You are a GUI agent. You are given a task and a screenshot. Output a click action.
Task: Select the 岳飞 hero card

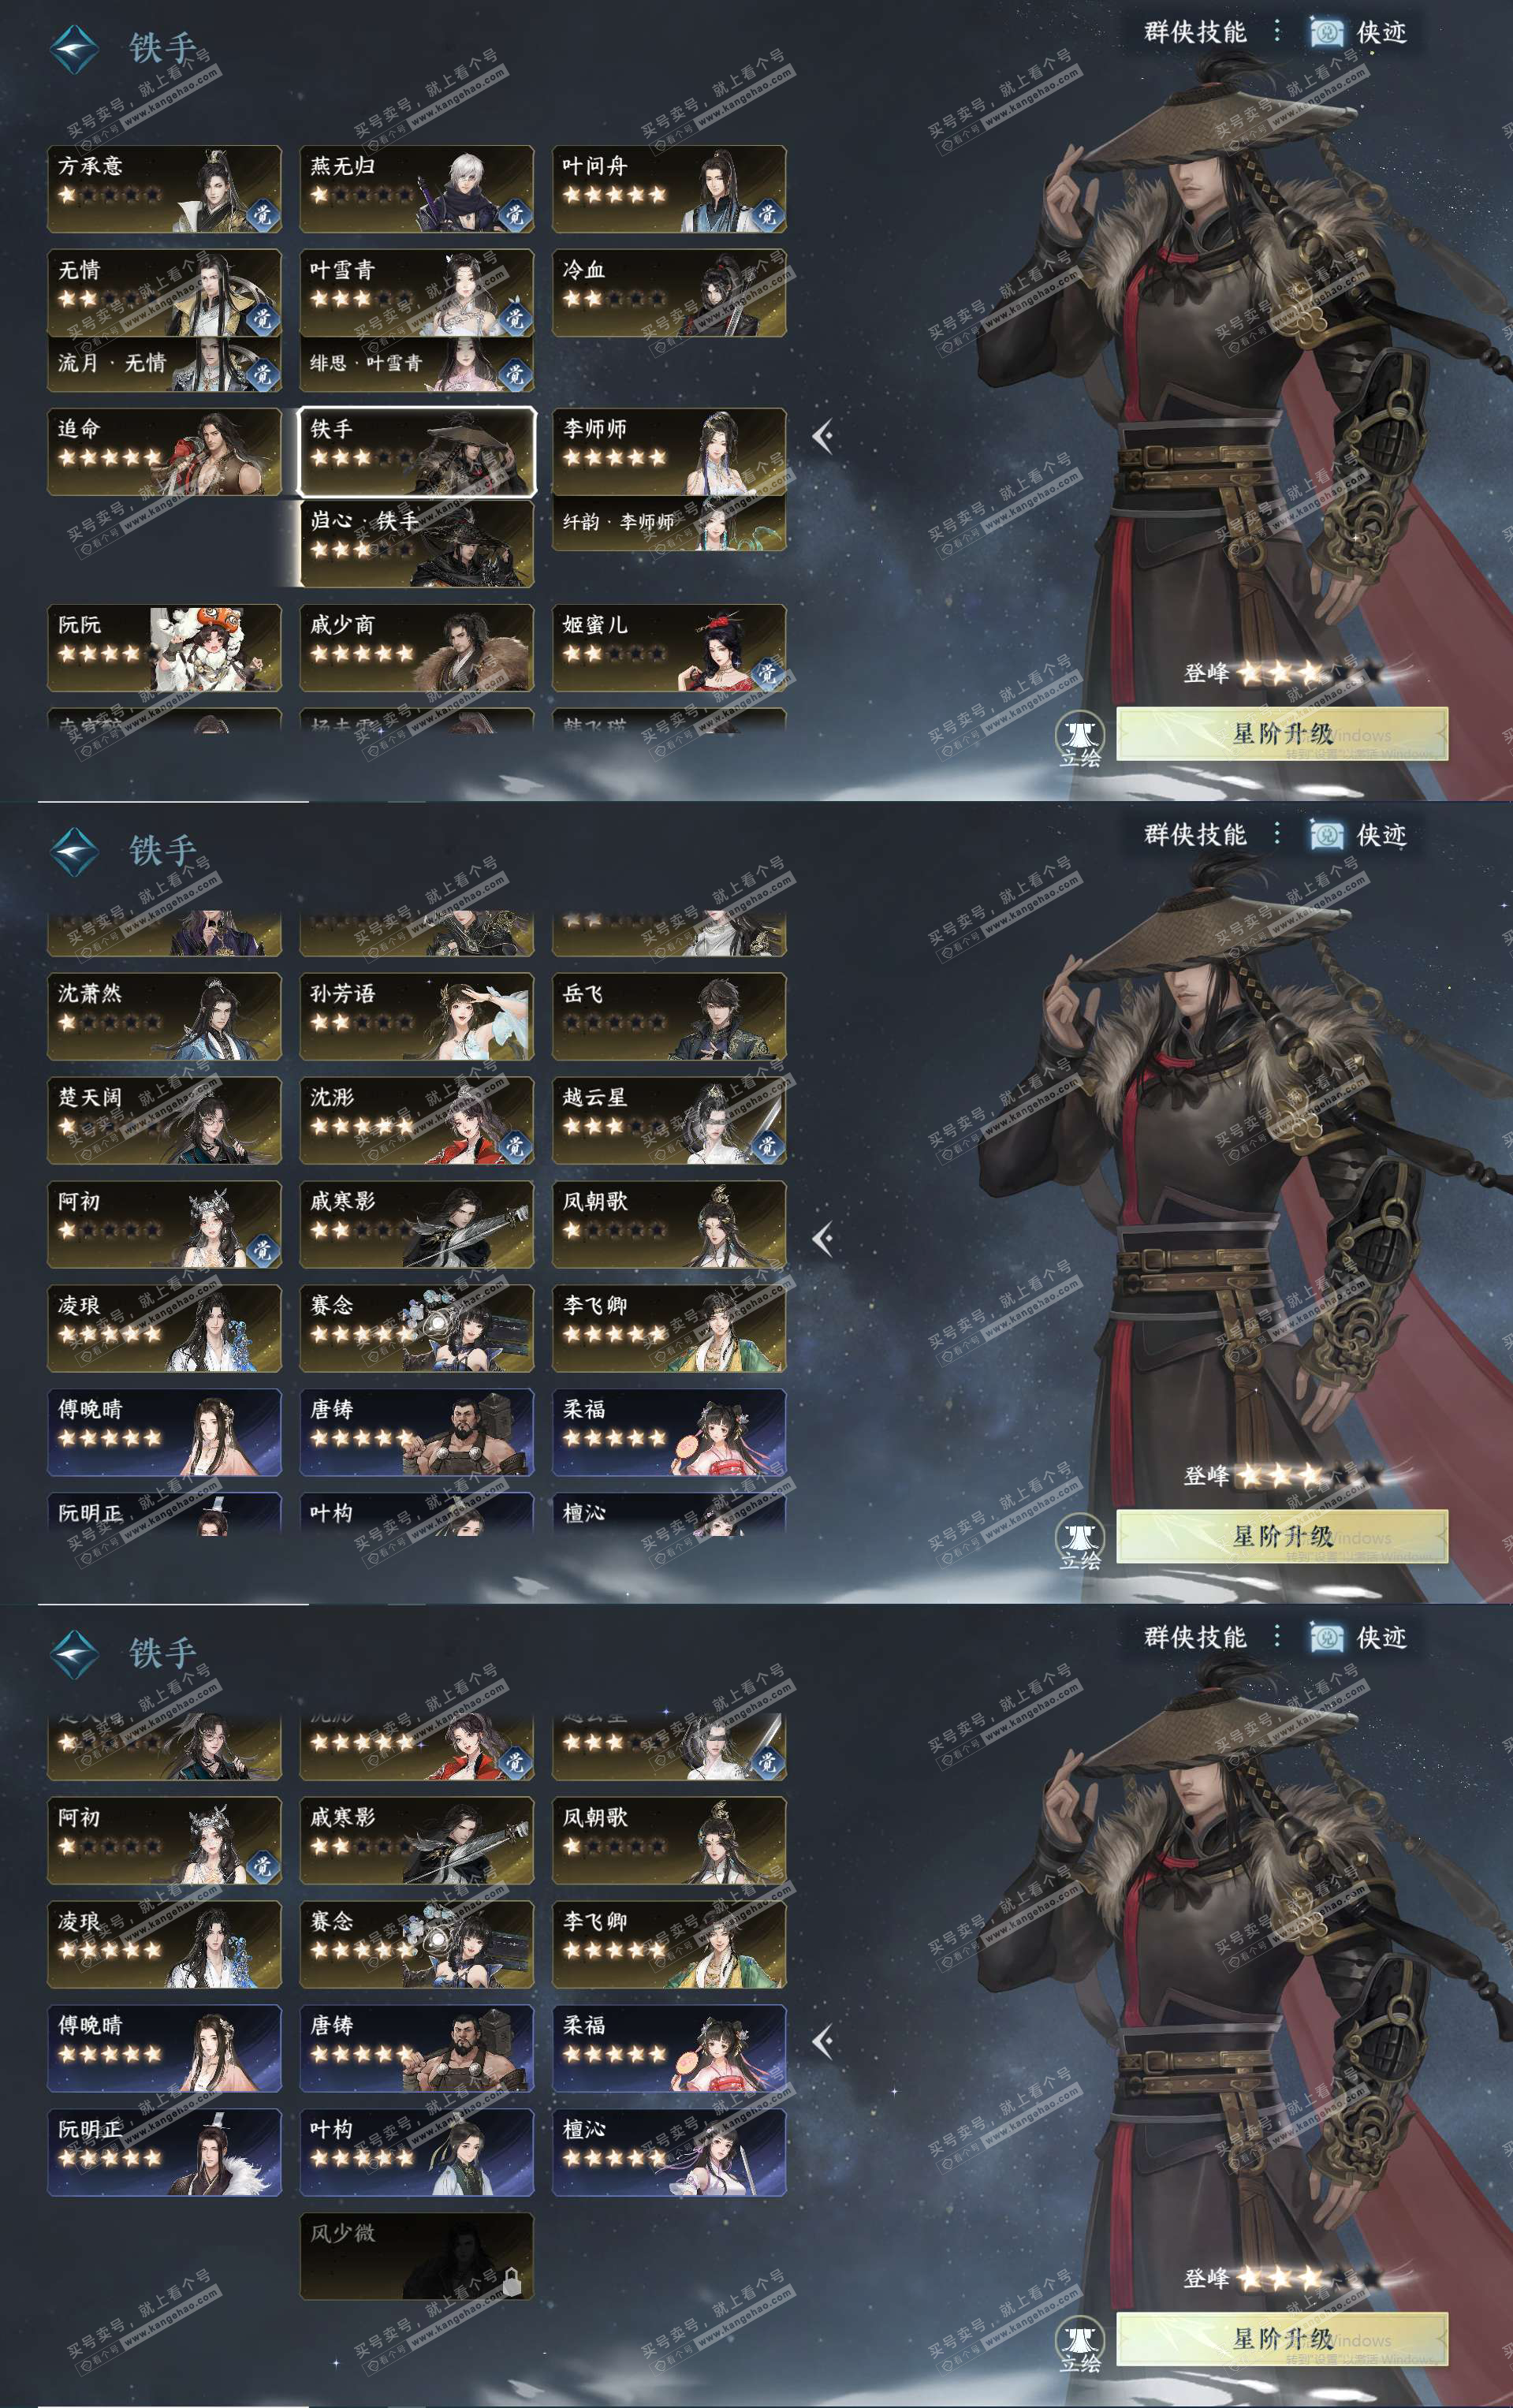pos(669,1016)
